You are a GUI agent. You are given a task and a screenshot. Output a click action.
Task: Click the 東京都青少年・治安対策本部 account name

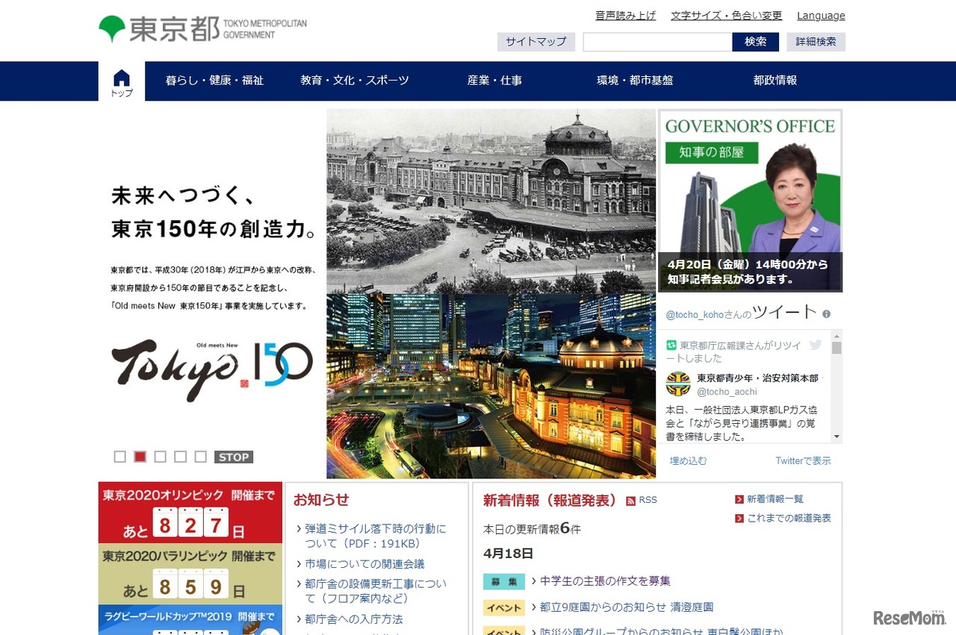tap(757, 378)
